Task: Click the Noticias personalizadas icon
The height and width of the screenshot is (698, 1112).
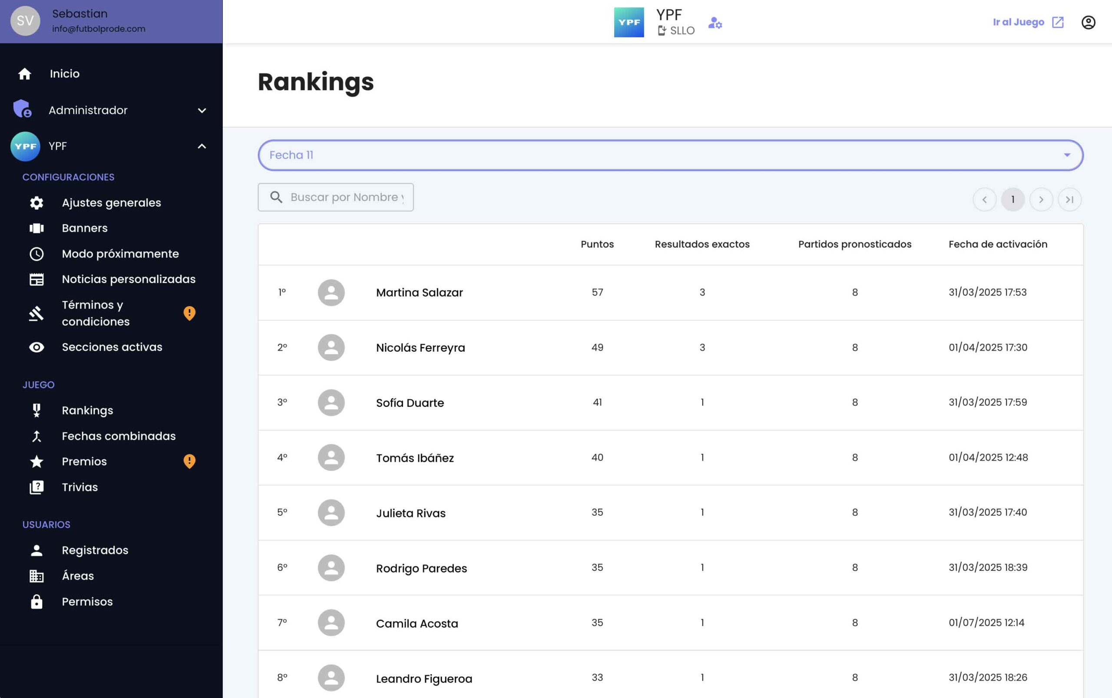Action: pos(36,279)
